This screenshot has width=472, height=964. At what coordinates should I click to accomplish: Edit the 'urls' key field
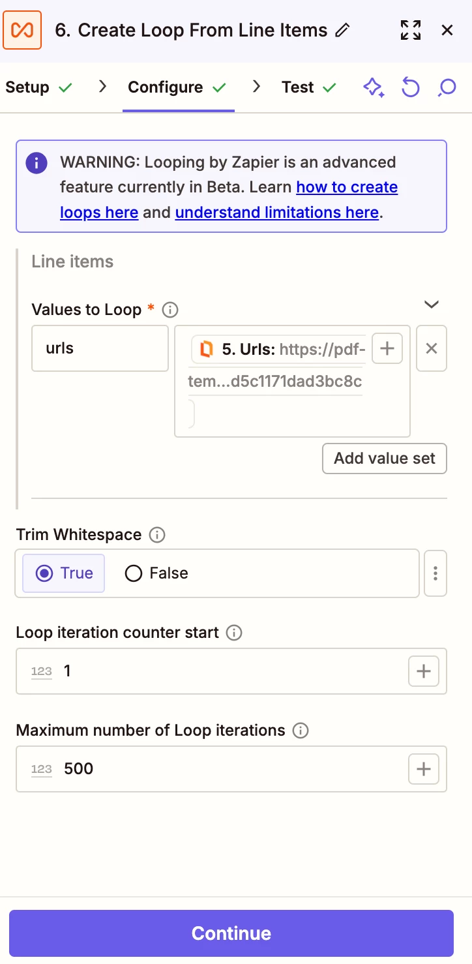coord(100,348)
